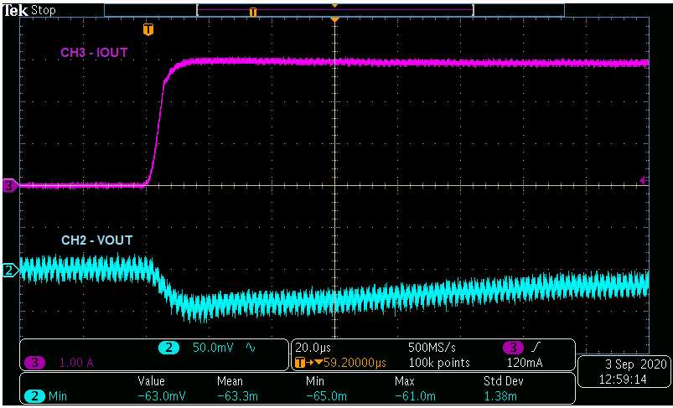Click the 59.20000µs trigger delay readout
Screen dimensions: 673x408
click(345, 363)
